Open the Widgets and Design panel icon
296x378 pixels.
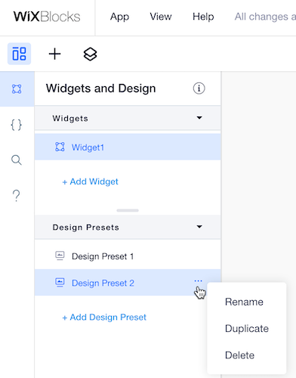tap(19, 54)
